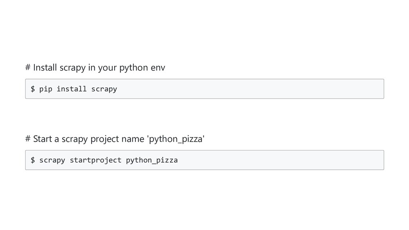Click the dollar prompt before 'pip'

pyautogui.click(x=33, y=89)
